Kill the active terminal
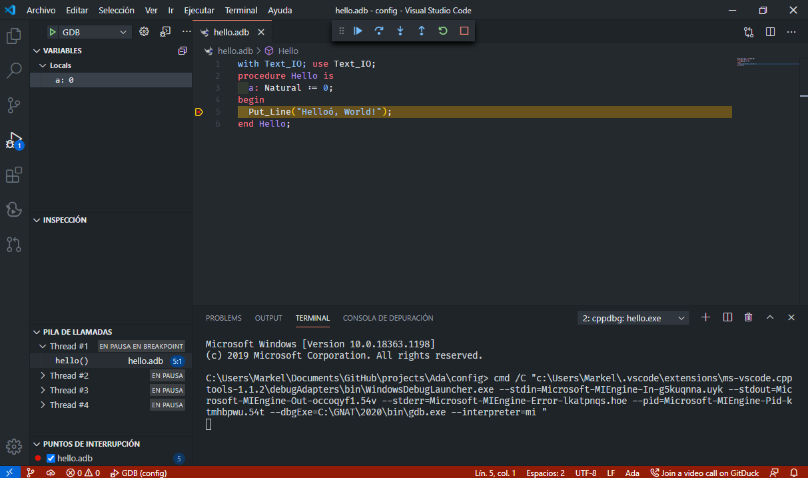The image size is (808, 478). 749,317
